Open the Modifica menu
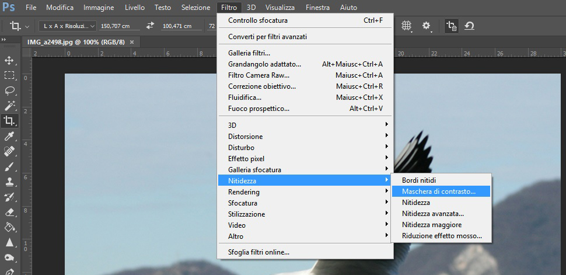Screen dimensions: 566x275 (60, 7)
